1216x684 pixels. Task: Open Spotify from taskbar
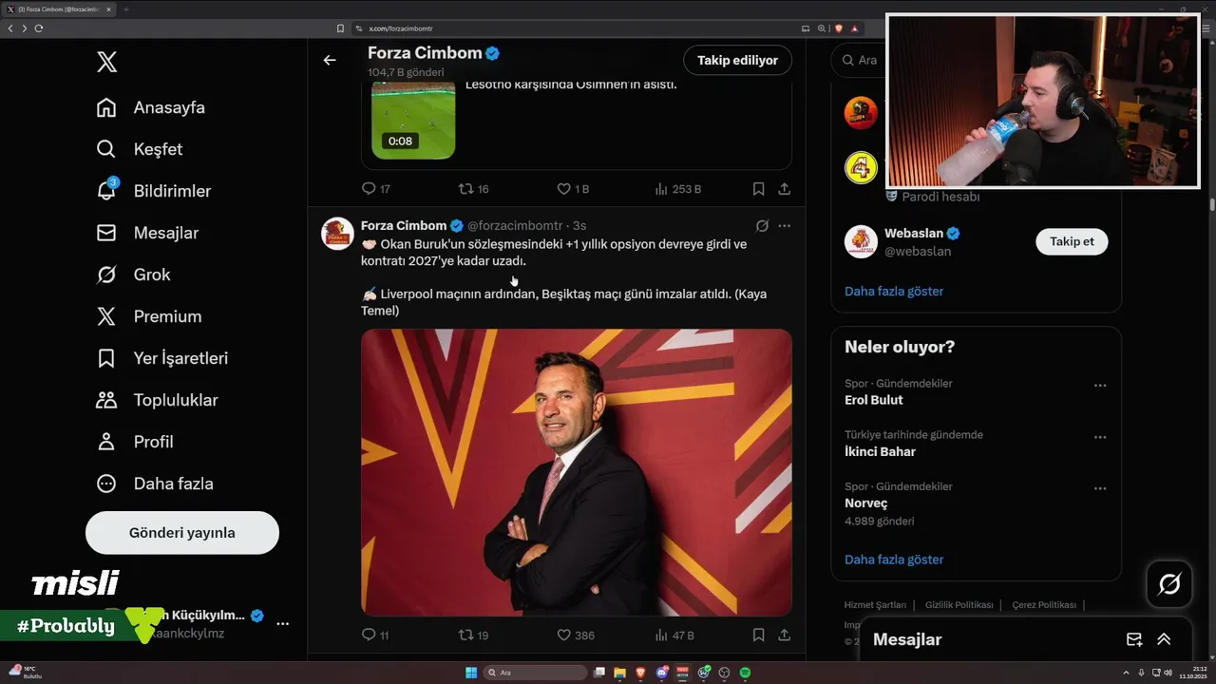[x=745, y=673]
